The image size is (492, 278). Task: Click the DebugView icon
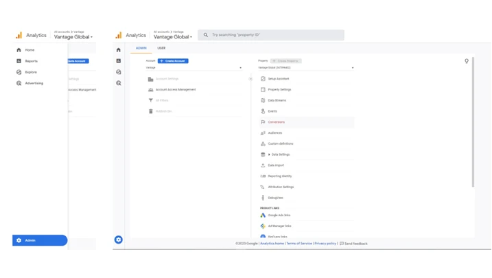(263, 198)
